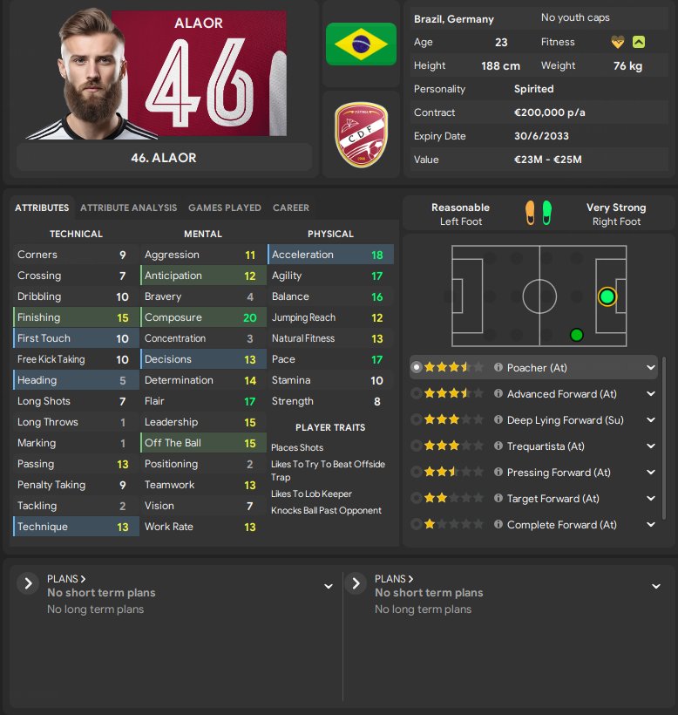Select the Advanced Forward (At) radio button
The width and height of the screenshot is (678, 715).
[x=416, y=393]
